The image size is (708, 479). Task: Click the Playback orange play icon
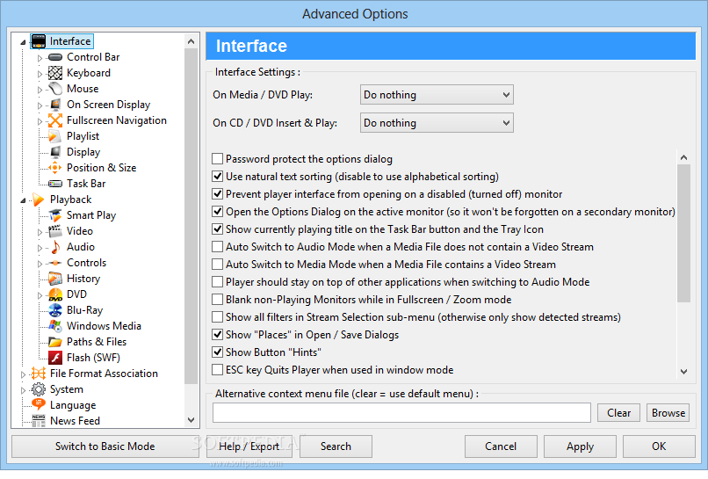pyautogui.click(x=38, y=200)
